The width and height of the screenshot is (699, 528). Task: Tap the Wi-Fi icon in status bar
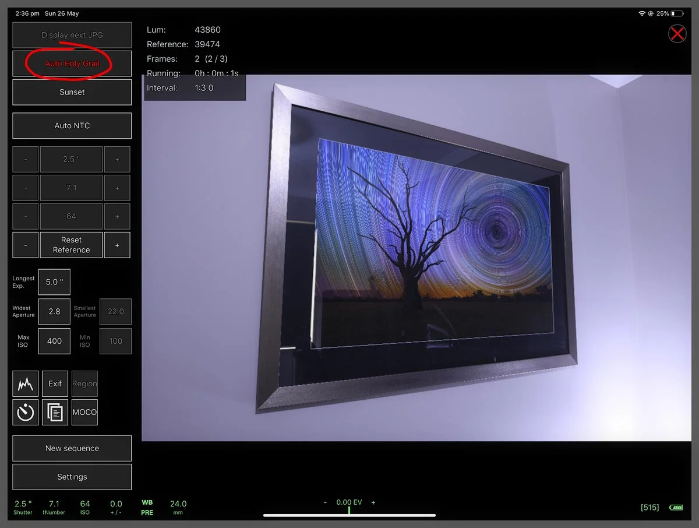[x=642, y=13]
